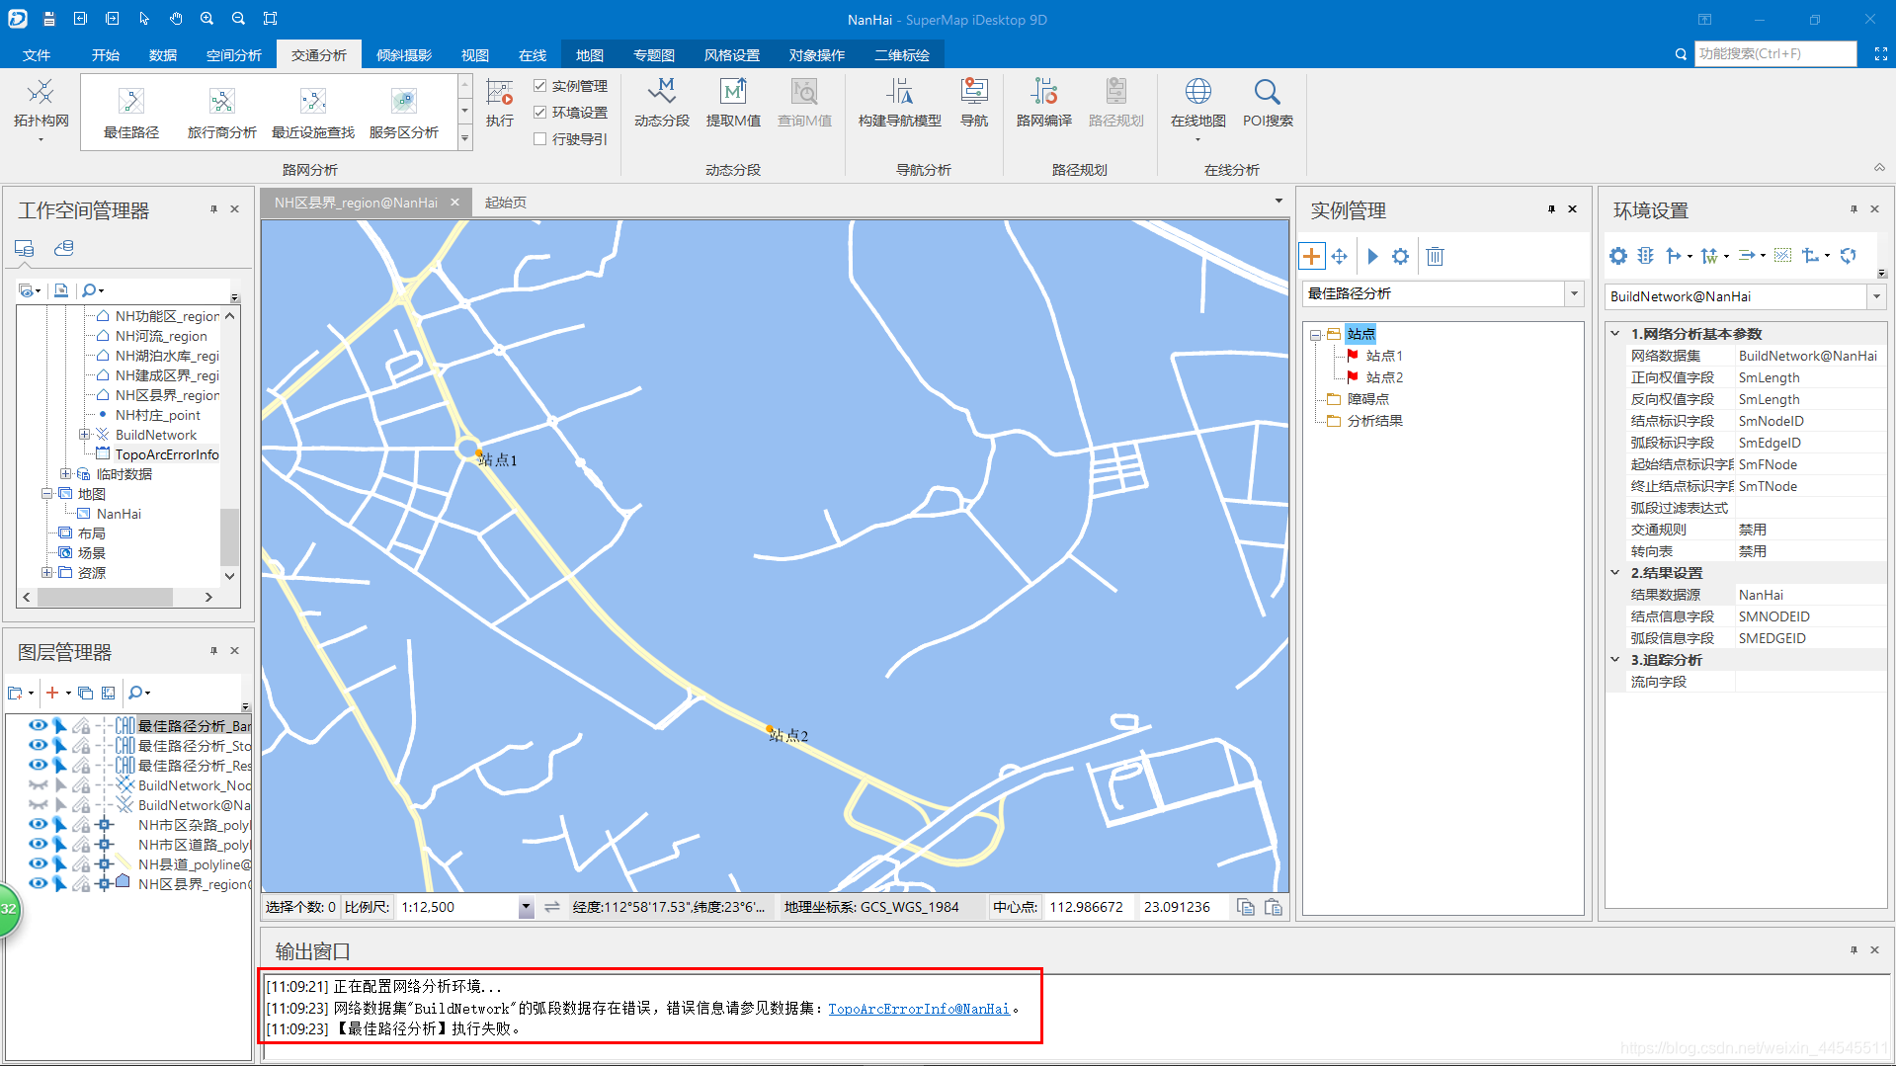Select the TopoArcErrorInfo dataset in workspace tree
Viewport: 1896px width, 1066px height.
pos(167,454)
